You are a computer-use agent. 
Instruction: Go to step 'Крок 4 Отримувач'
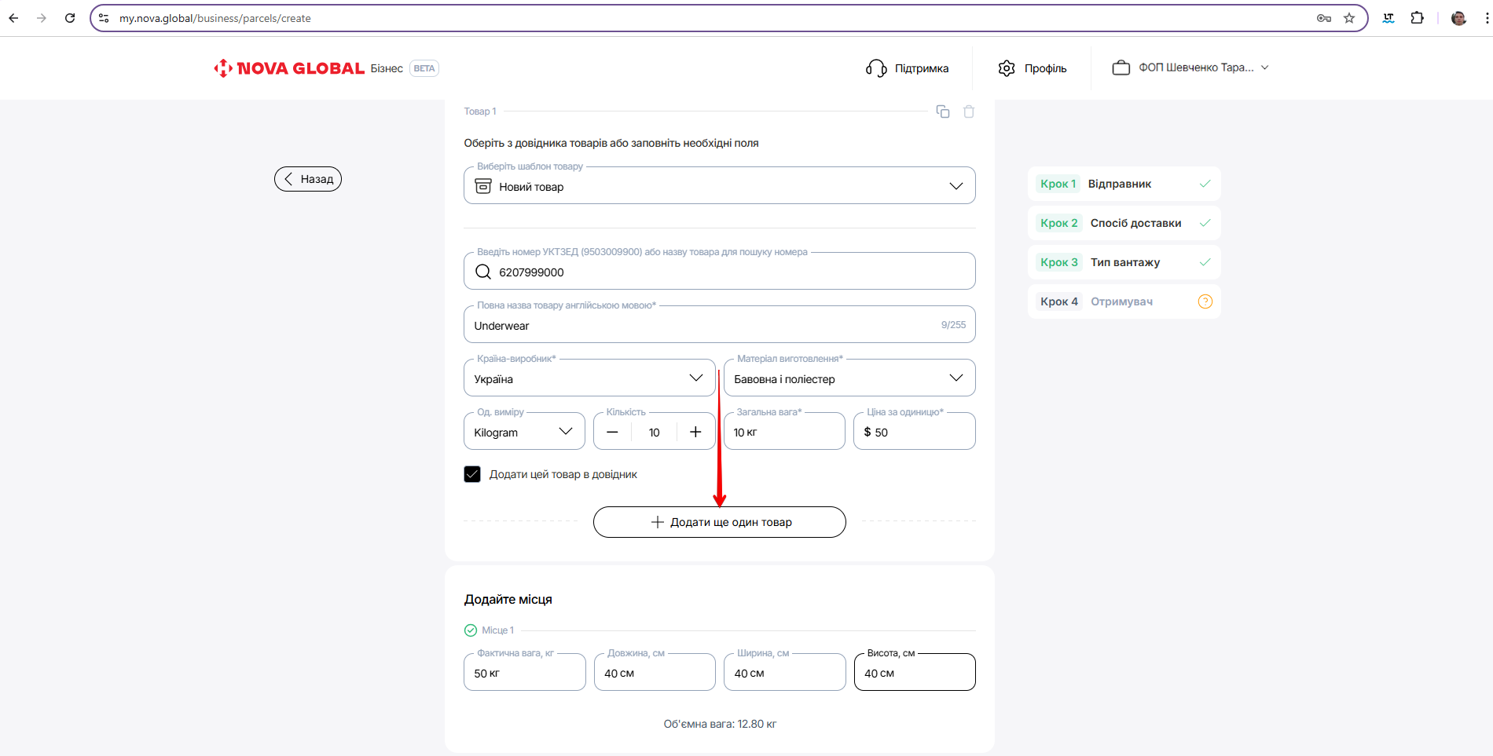click(1123, 301)
